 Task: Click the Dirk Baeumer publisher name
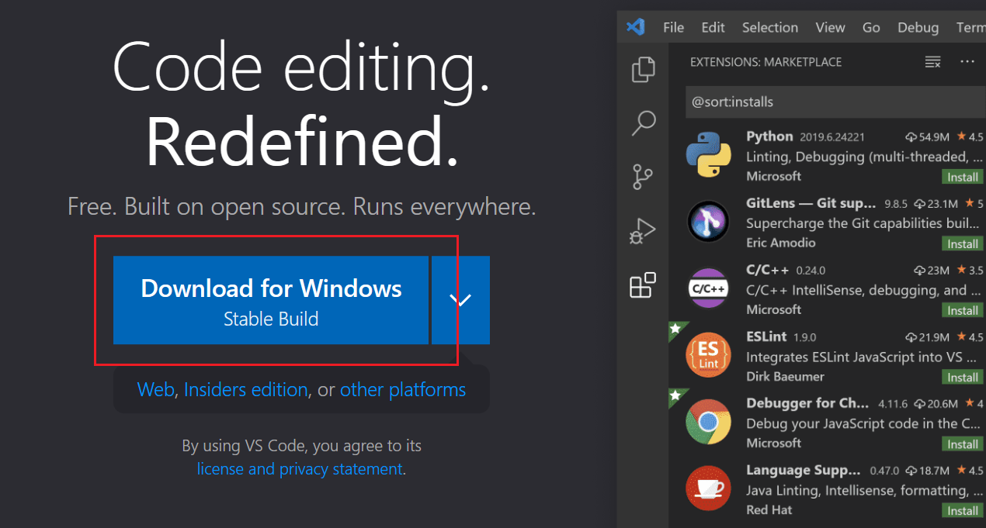[785, 376]
